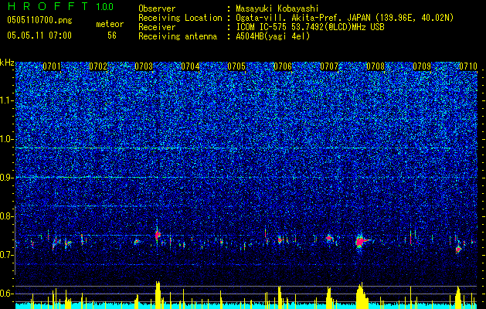Click the Receiving antenna label
The height and width of the screenshot is (309, 486).
pyautogui.click(x=178, y=36)
